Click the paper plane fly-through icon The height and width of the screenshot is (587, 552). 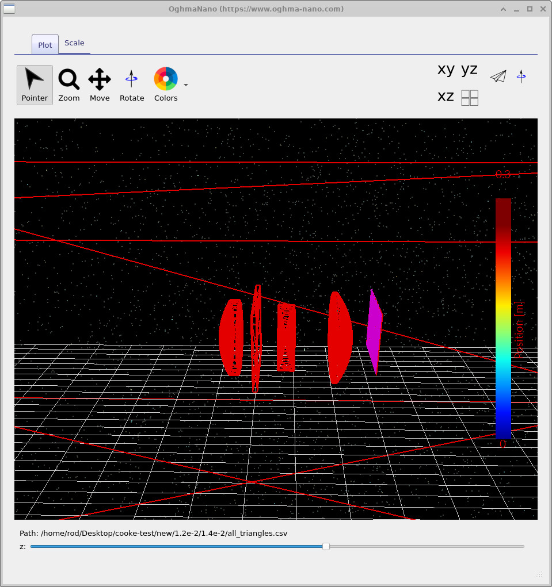498,76
